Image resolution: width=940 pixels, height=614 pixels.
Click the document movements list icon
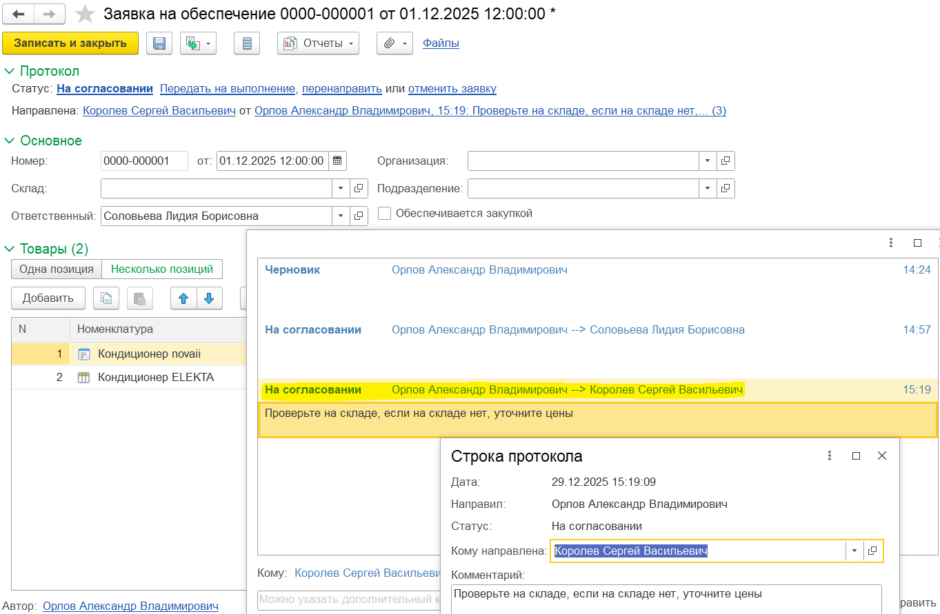[247, 43]
